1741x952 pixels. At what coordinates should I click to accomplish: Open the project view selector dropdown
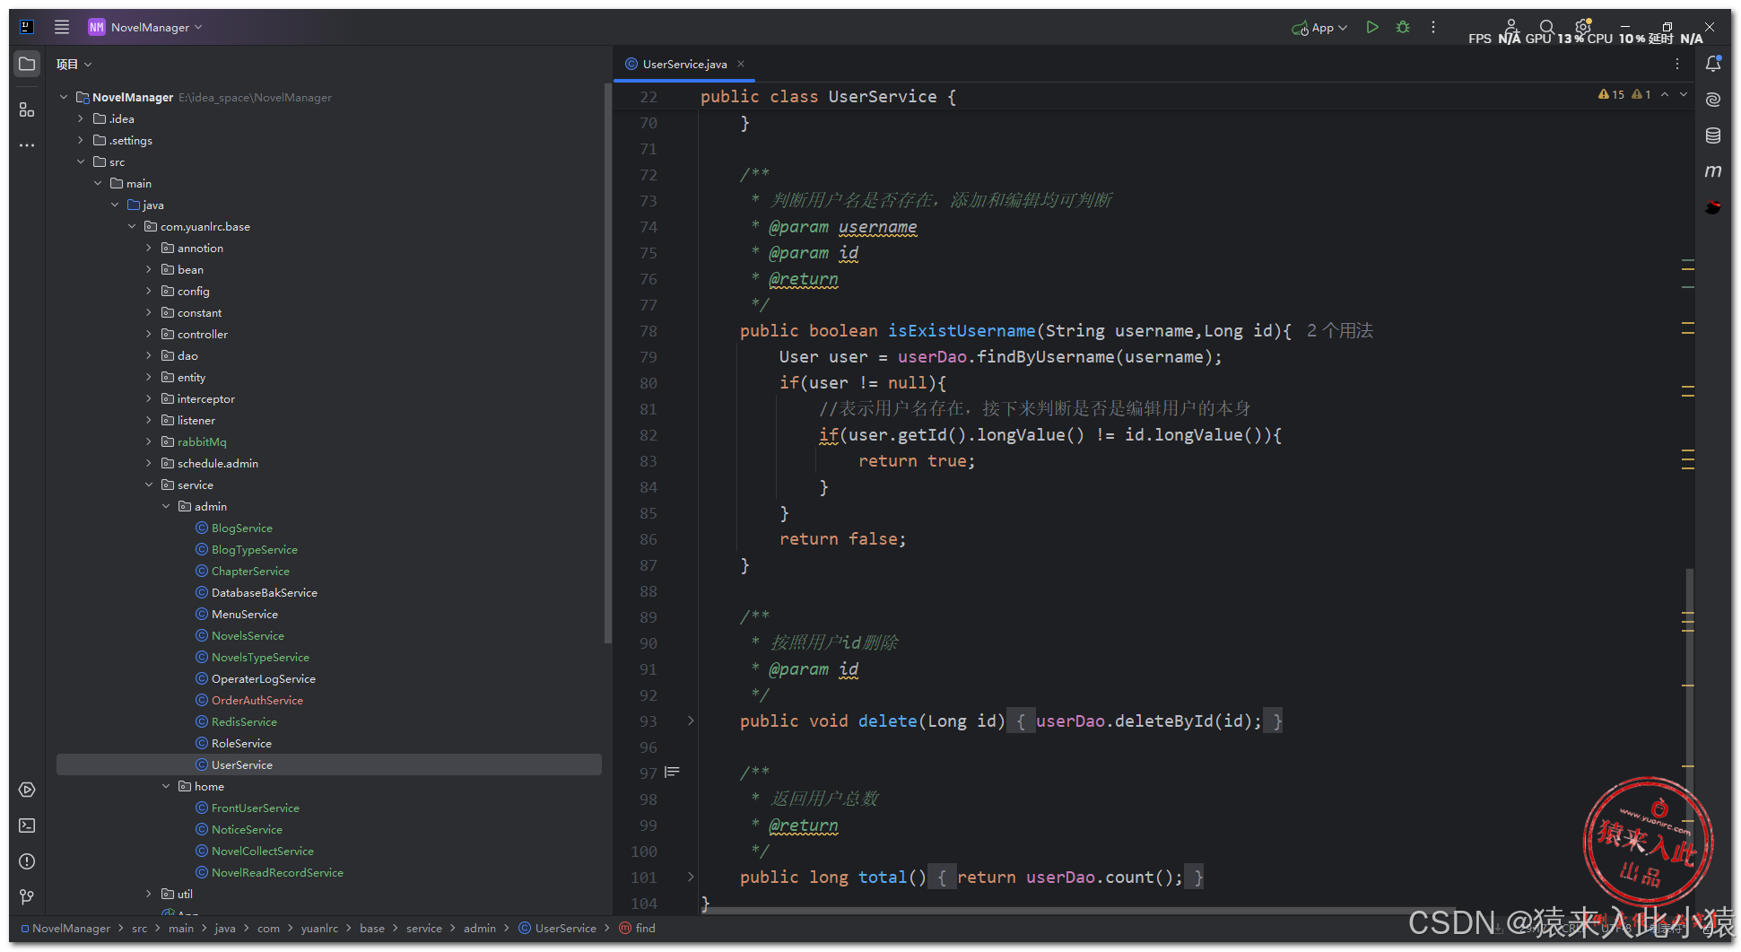click(x=74, y=64)
